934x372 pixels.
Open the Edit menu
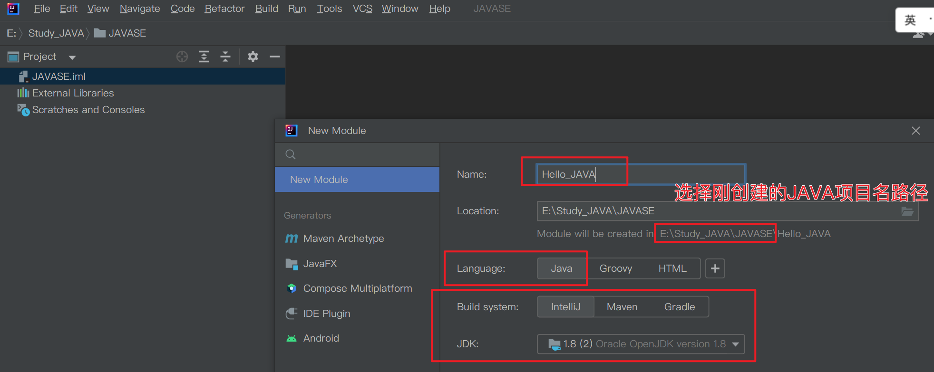[68, 9]
